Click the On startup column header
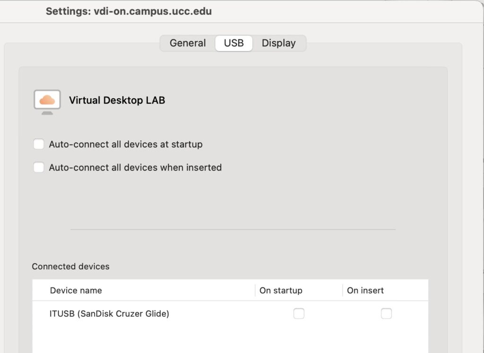 [x=281, y=290]
